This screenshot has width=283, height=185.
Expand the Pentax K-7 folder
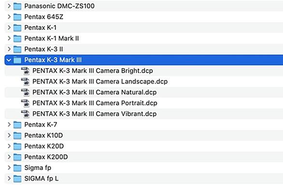point(9,125)
